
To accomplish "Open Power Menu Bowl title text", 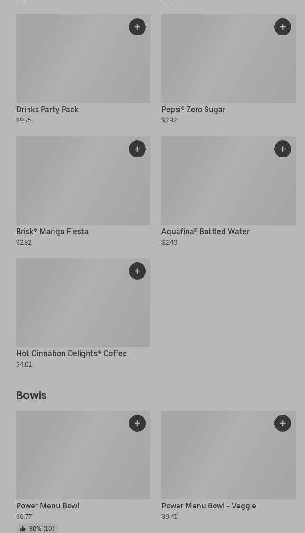I will click(47, 506).
